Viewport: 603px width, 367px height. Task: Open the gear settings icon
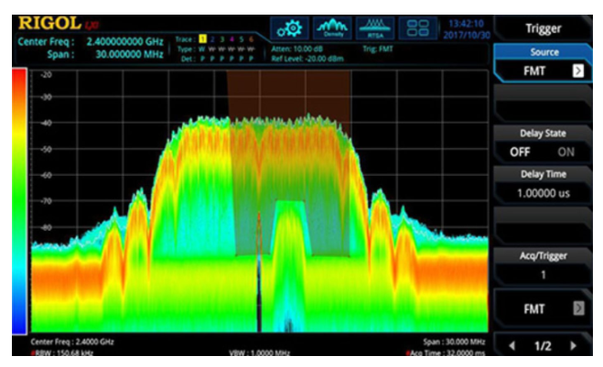pyautogui.click(x=289, y=28)
